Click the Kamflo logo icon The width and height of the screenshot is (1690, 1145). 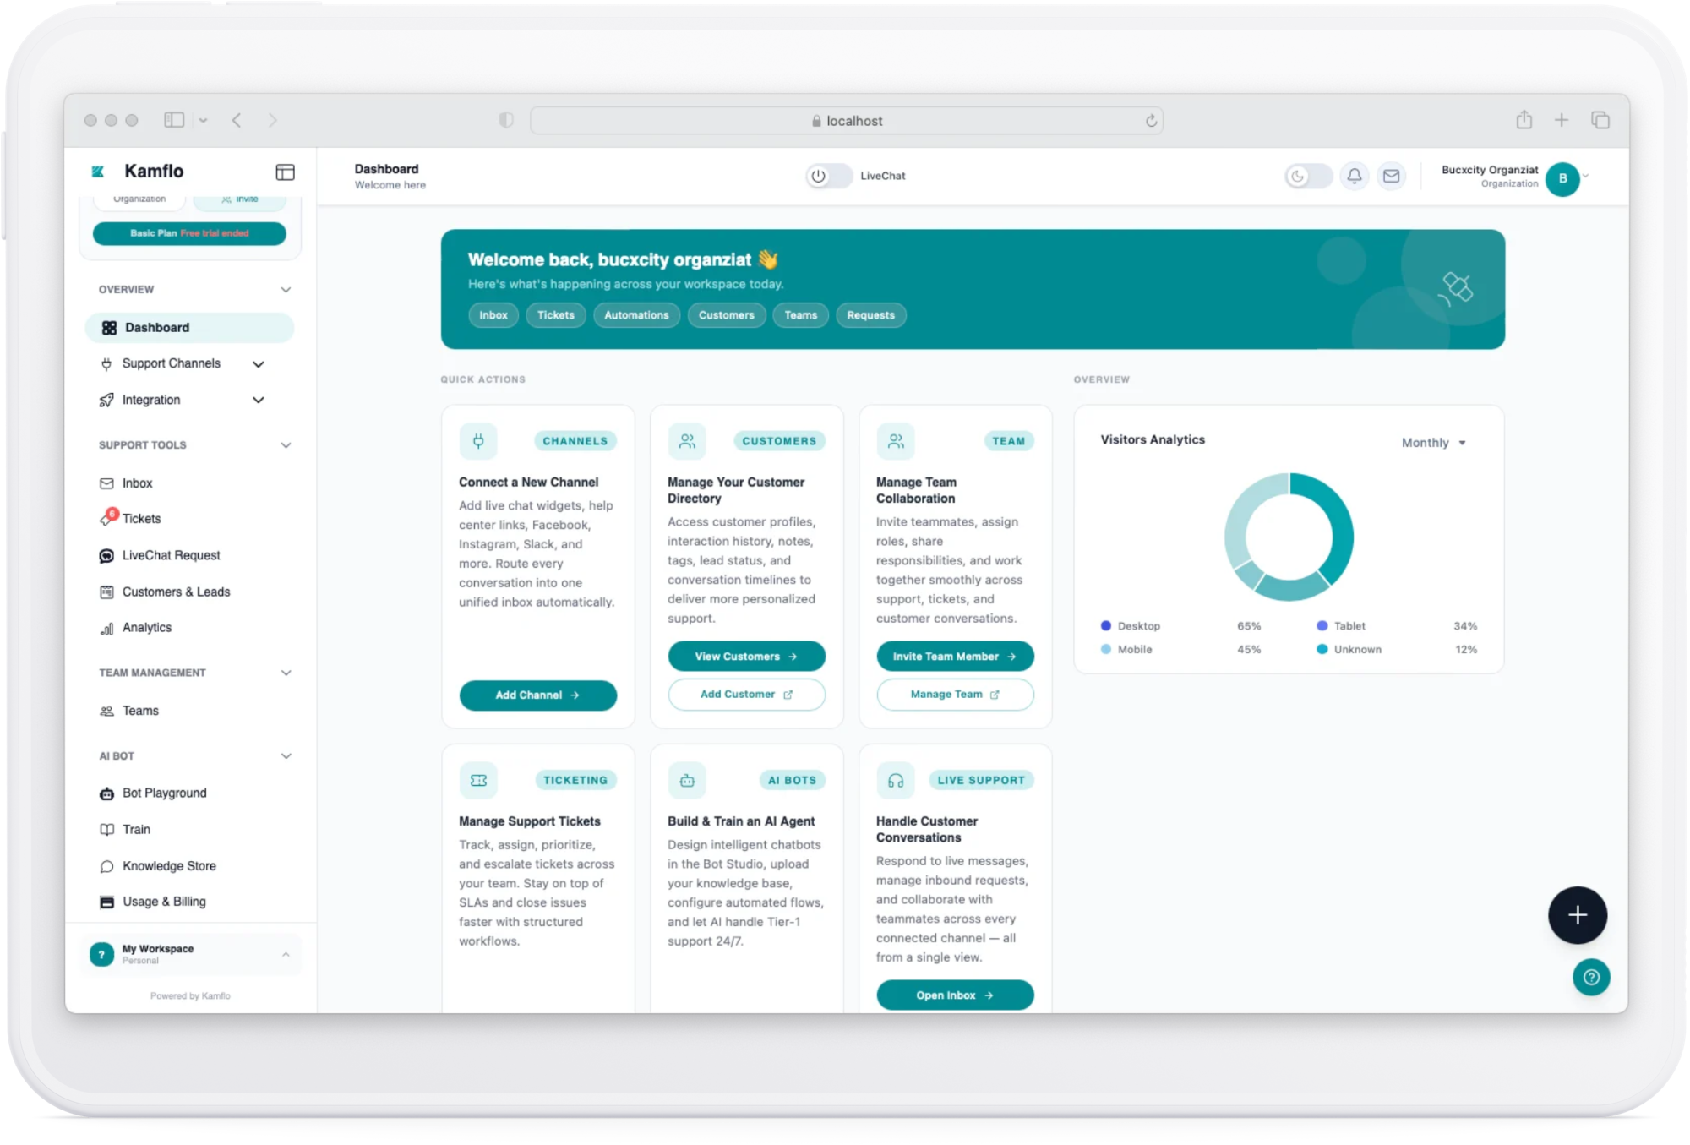(x=98, y=172)
